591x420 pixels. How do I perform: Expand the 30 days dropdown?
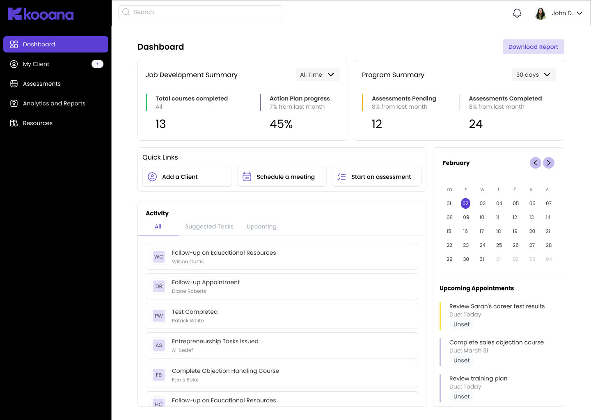(x=534, y=75)
